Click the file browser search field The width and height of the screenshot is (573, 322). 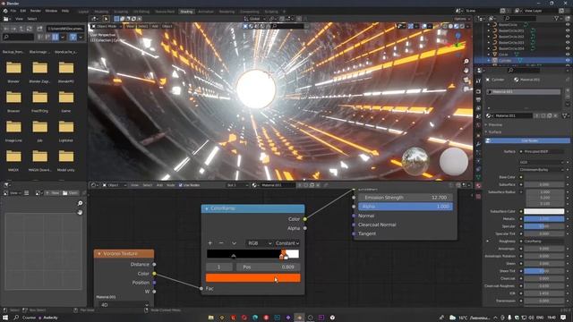[x=18, y=37]
